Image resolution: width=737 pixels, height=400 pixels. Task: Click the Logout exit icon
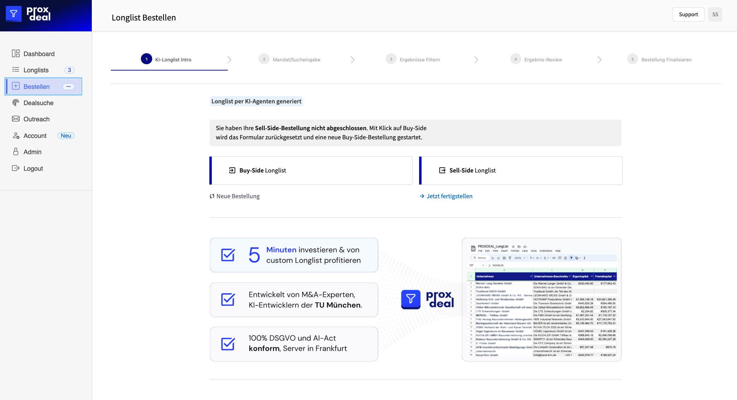pyautogui.click(x=16, y=168)
